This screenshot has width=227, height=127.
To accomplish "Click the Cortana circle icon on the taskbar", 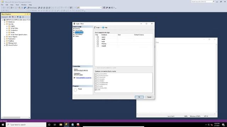I will point(49,125).
